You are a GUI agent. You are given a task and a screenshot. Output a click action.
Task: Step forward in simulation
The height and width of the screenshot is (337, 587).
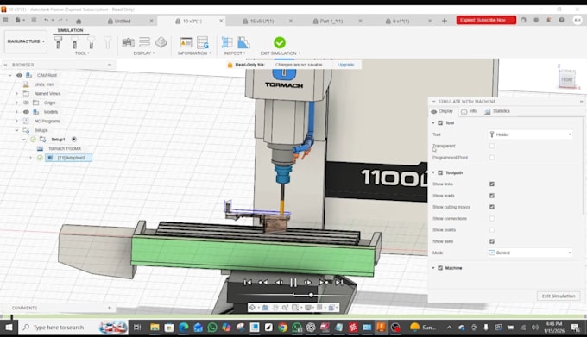307,283
